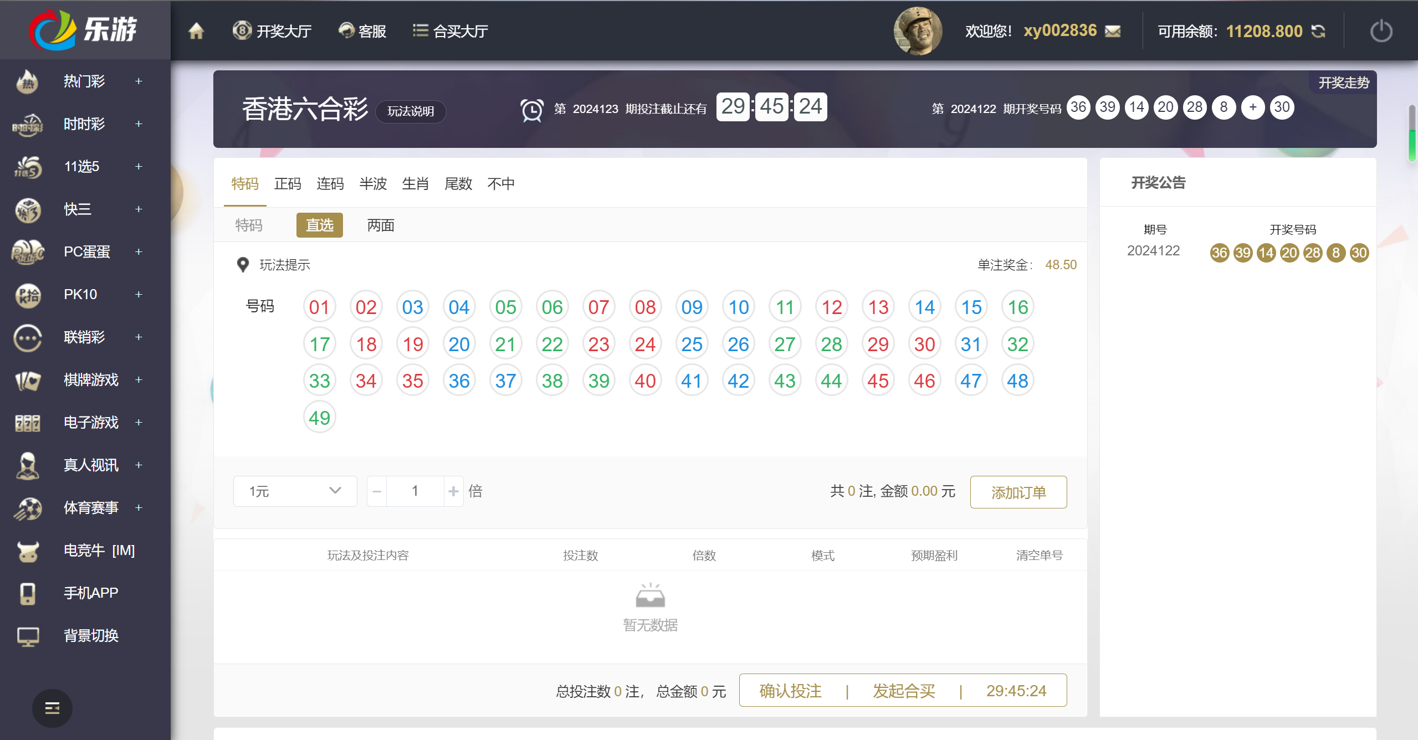Image resolution: width=1418 pixels, height=740 pixels.
Task: Click the user avatar picture
Action: coord(918,31)
